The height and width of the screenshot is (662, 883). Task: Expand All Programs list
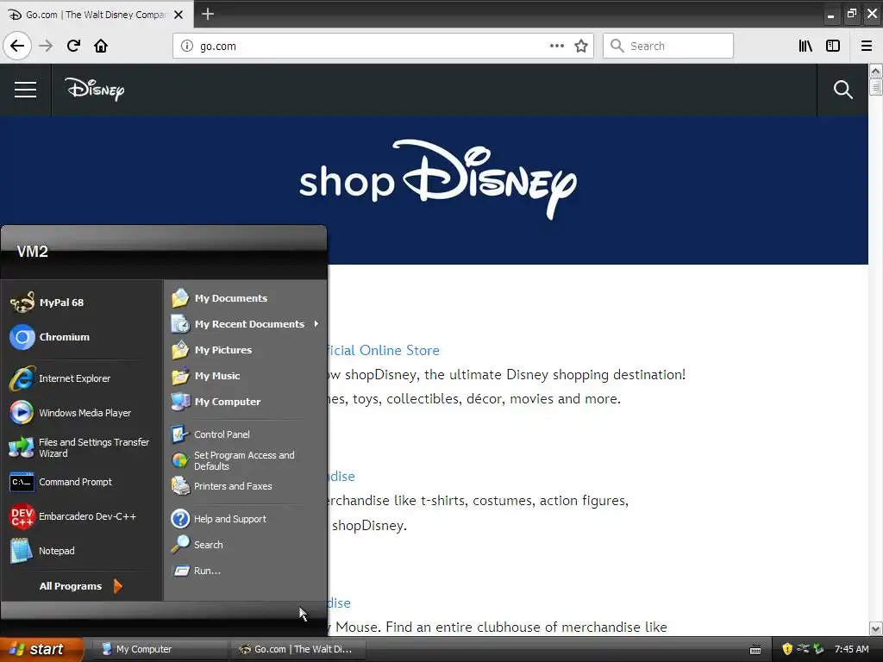(81, 586)
